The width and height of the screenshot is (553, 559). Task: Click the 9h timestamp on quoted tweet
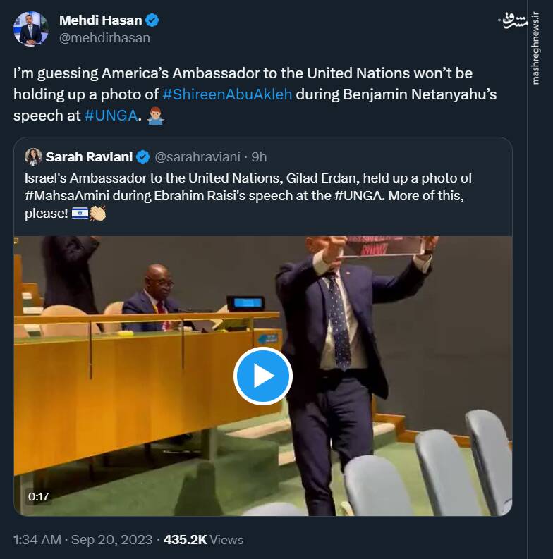tap(259, 156)
